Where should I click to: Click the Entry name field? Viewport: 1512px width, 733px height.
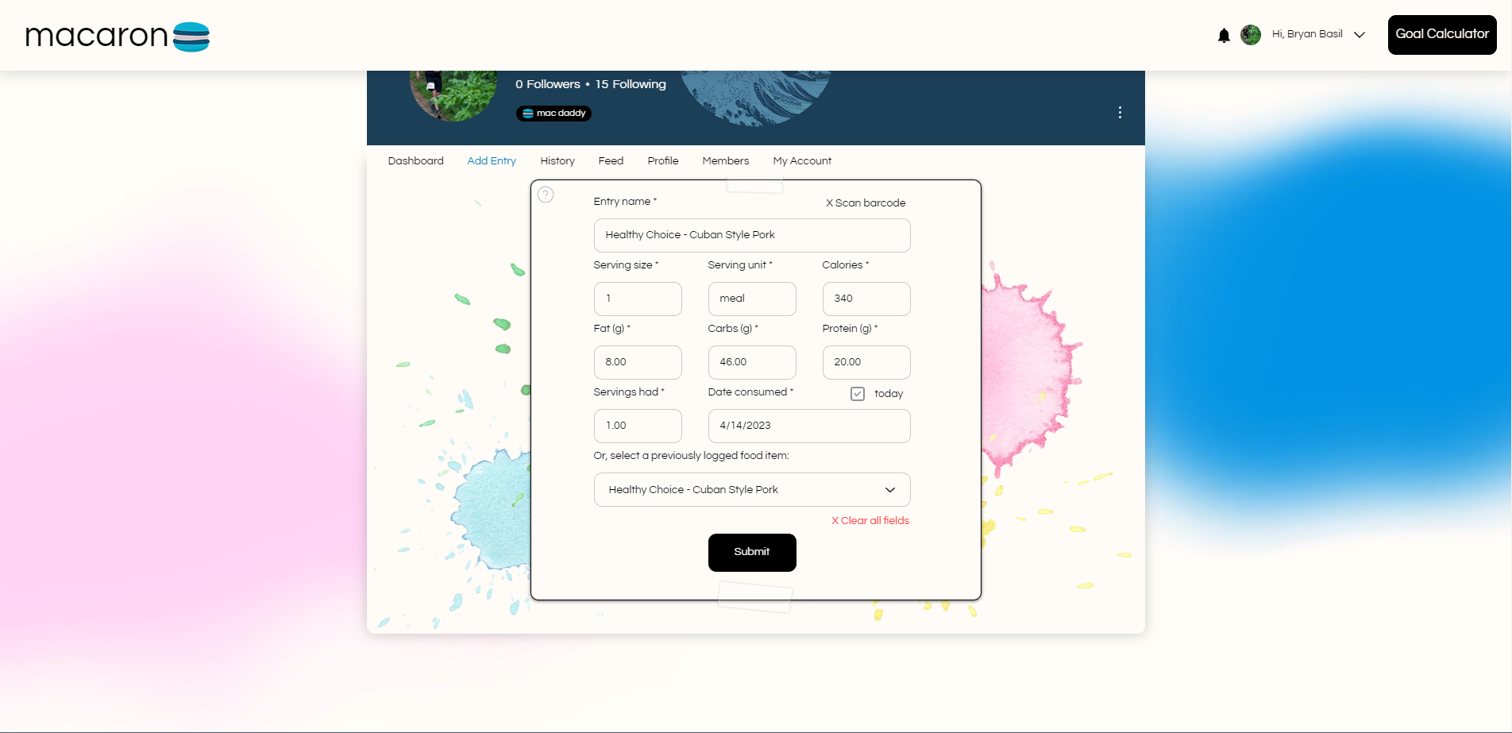[x=752, y=236]
